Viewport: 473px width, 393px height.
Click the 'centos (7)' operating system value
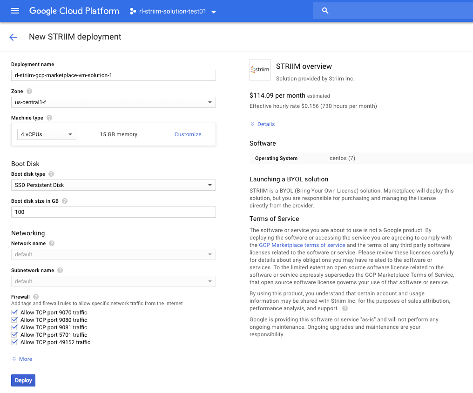pos(342,158)
